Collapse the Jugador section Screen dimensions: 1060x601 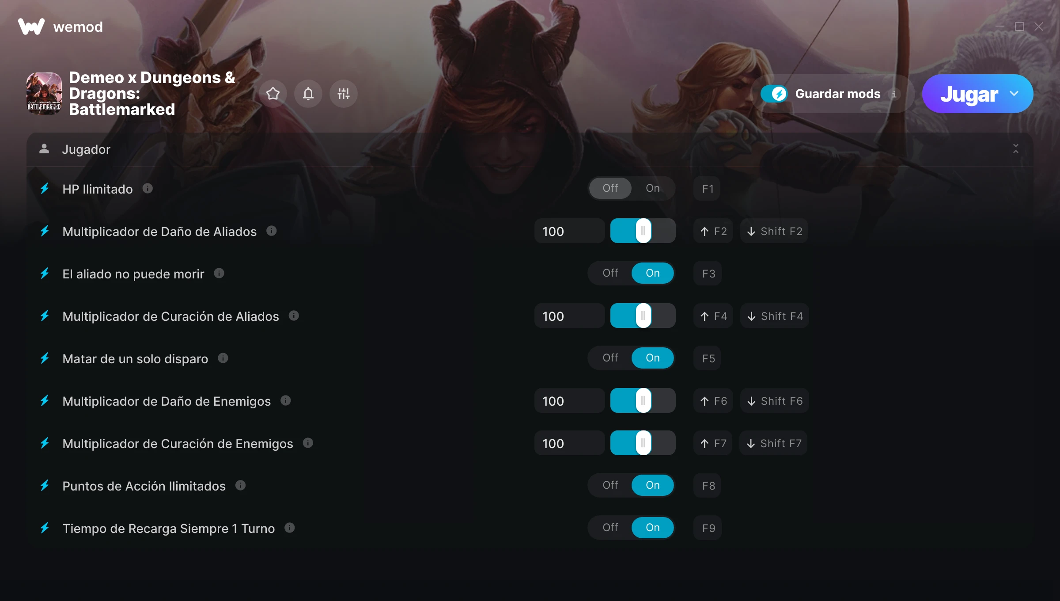[x=1016, y=149]
